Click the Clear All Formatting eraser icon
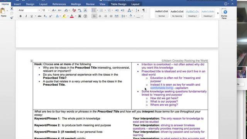This screenshot has height=139, width=247. [x=74, y=10]
